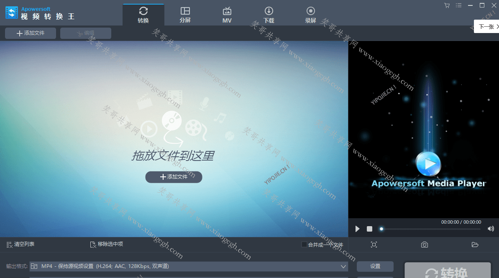
Task: Click the 输出格式 label
Action: (17, 266)
